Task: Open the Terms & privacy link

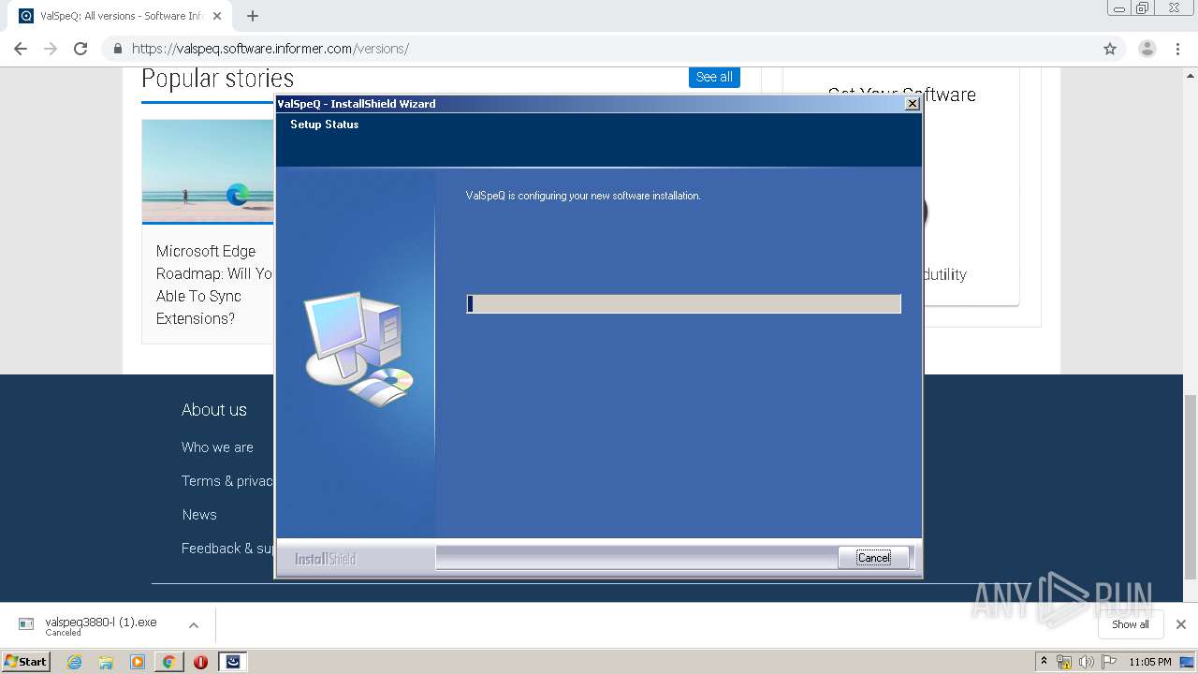Action: click(227, 481)
